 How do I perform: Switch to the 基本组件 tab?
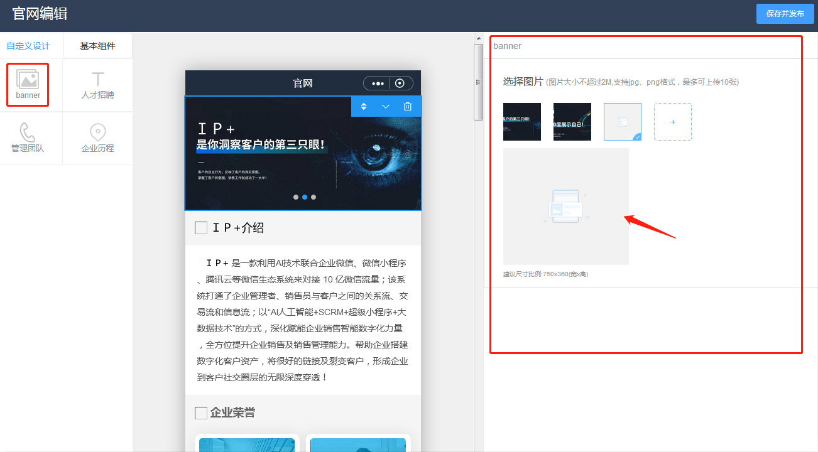pyautogui.click(x=97, y=46)
